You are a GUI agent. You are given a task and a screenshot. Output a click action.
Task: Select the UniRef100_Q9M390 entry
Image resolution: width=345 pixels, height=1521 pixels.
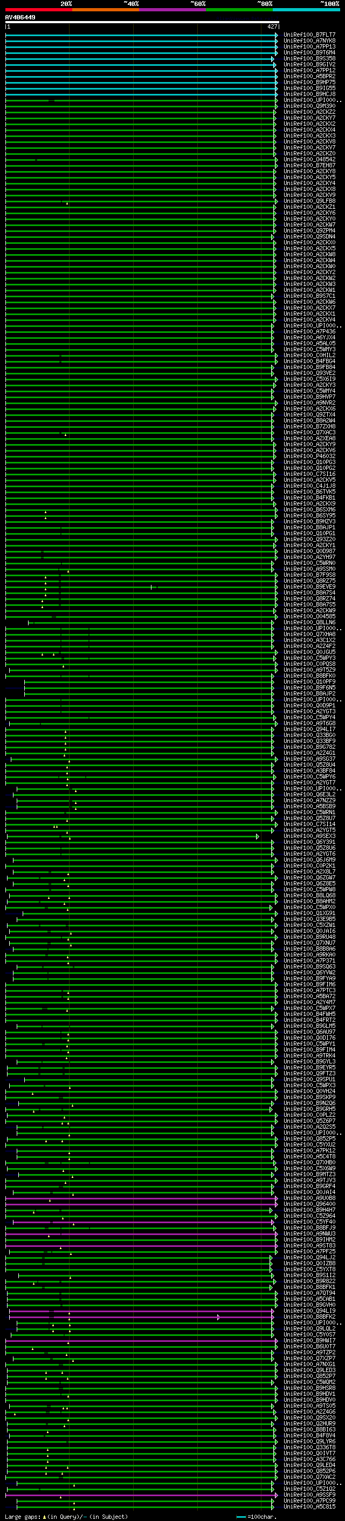[x=309, y=106]
